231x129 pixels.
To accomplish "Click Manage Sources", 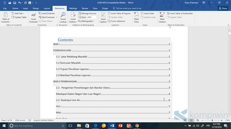I will (x=87, y=13).
